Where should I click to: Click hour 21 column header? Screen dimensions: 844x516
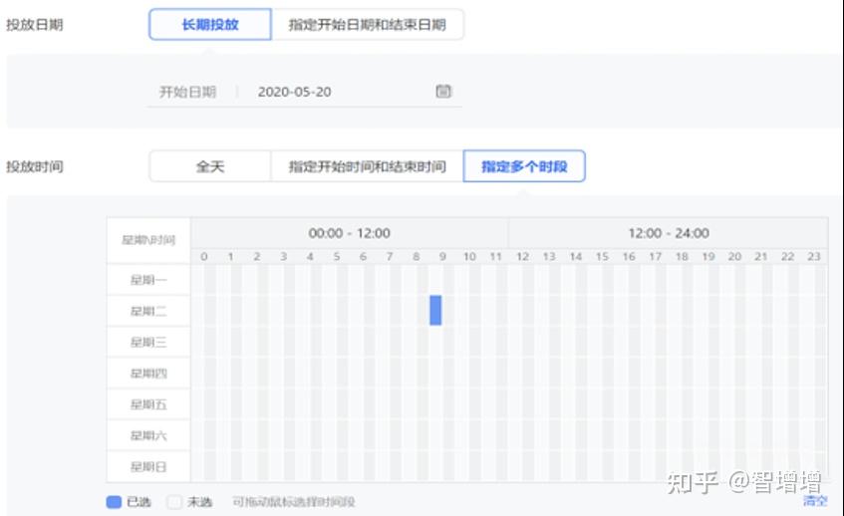pos(761,257)
